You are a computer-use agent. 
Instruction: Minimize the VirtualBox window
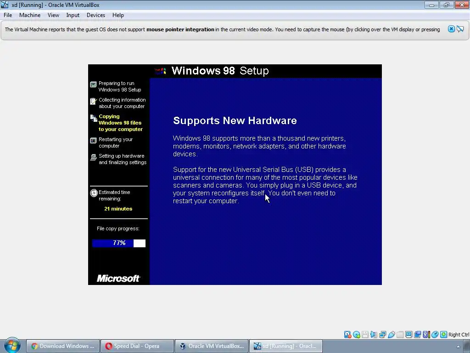click(x=431, y=5)
